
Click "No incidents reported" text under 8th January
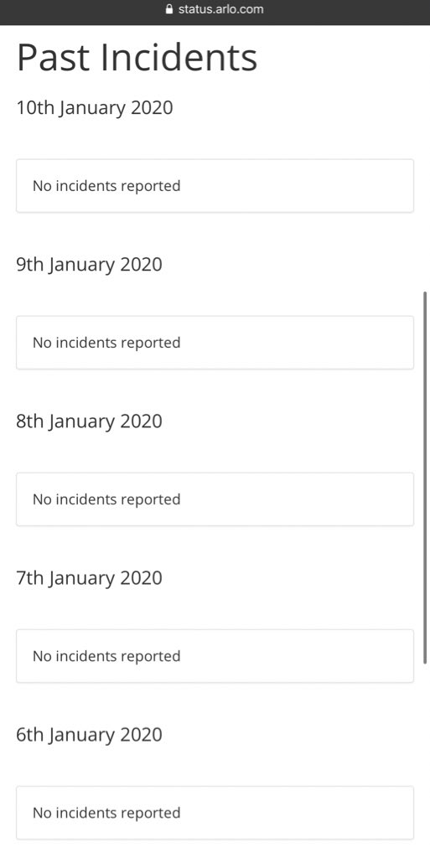click(106, 499)
